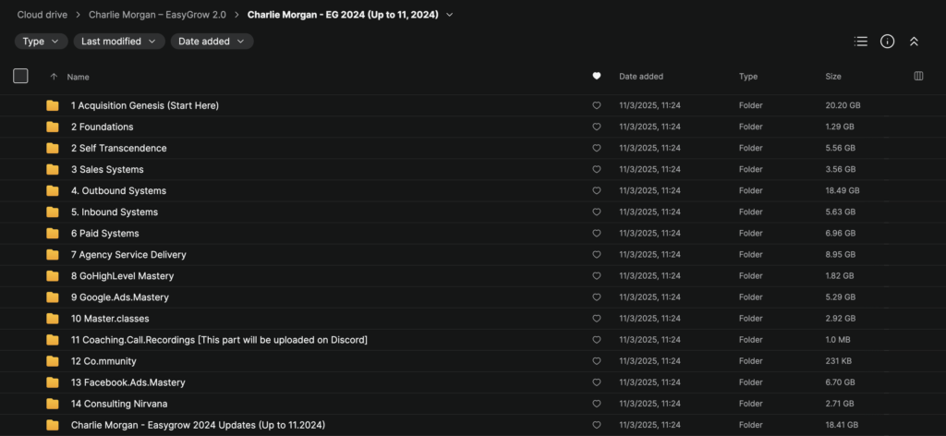Screen dimensions: 946x436
Task: Tick the select-all checkbox in header
Action: coord(20,77)
